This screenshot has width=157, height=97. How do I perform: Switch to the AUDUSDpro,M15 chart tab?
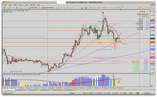pyautogui.click(x=21, y=90)
